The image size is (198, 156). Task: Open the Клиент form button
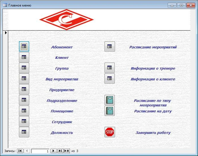tap(24, 57)
